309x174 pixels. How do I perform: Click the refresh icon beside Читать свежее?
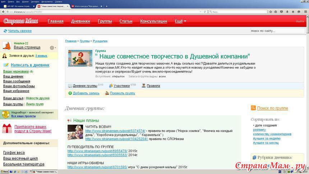point(5,31)
